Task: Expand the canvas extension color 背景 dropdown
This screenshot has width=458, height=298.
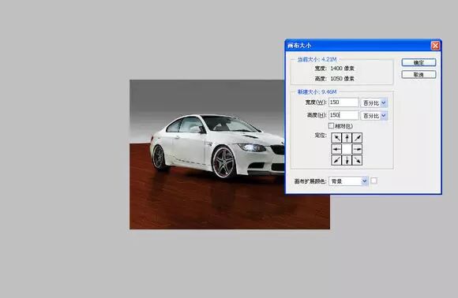Action: (x=348, y=181)
